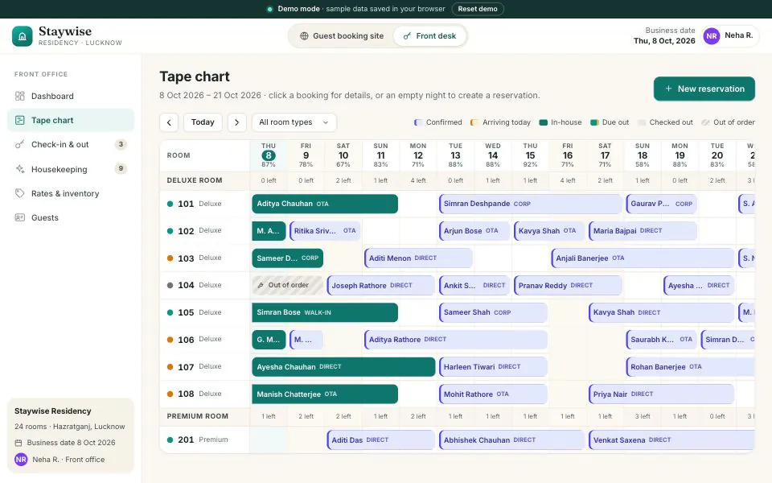Select the Wed 14 date column header
Image resolution: width=772 pixels, height=483 pixels.
(493, 155)
